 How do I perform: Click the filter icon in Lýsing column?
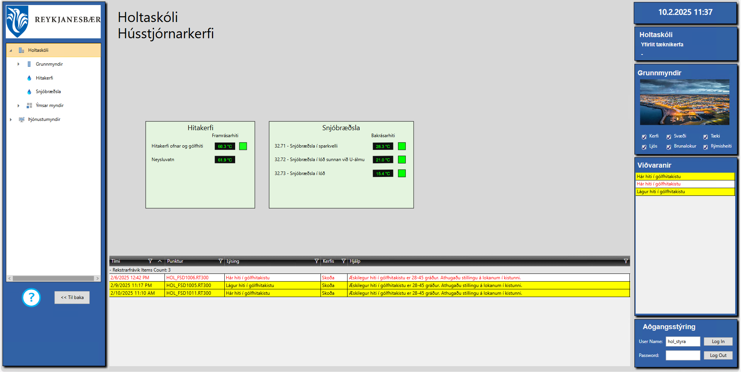coord(317,261)
